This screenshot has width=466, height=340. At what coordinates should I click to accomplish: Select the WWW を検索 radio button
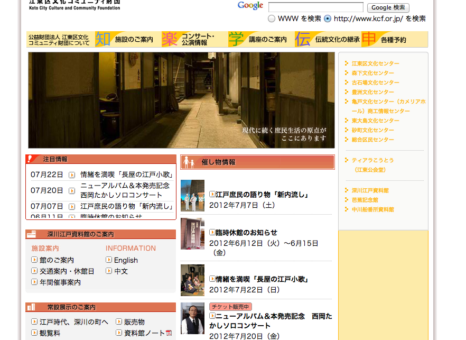pyautogui.click(x=272, y=19)
